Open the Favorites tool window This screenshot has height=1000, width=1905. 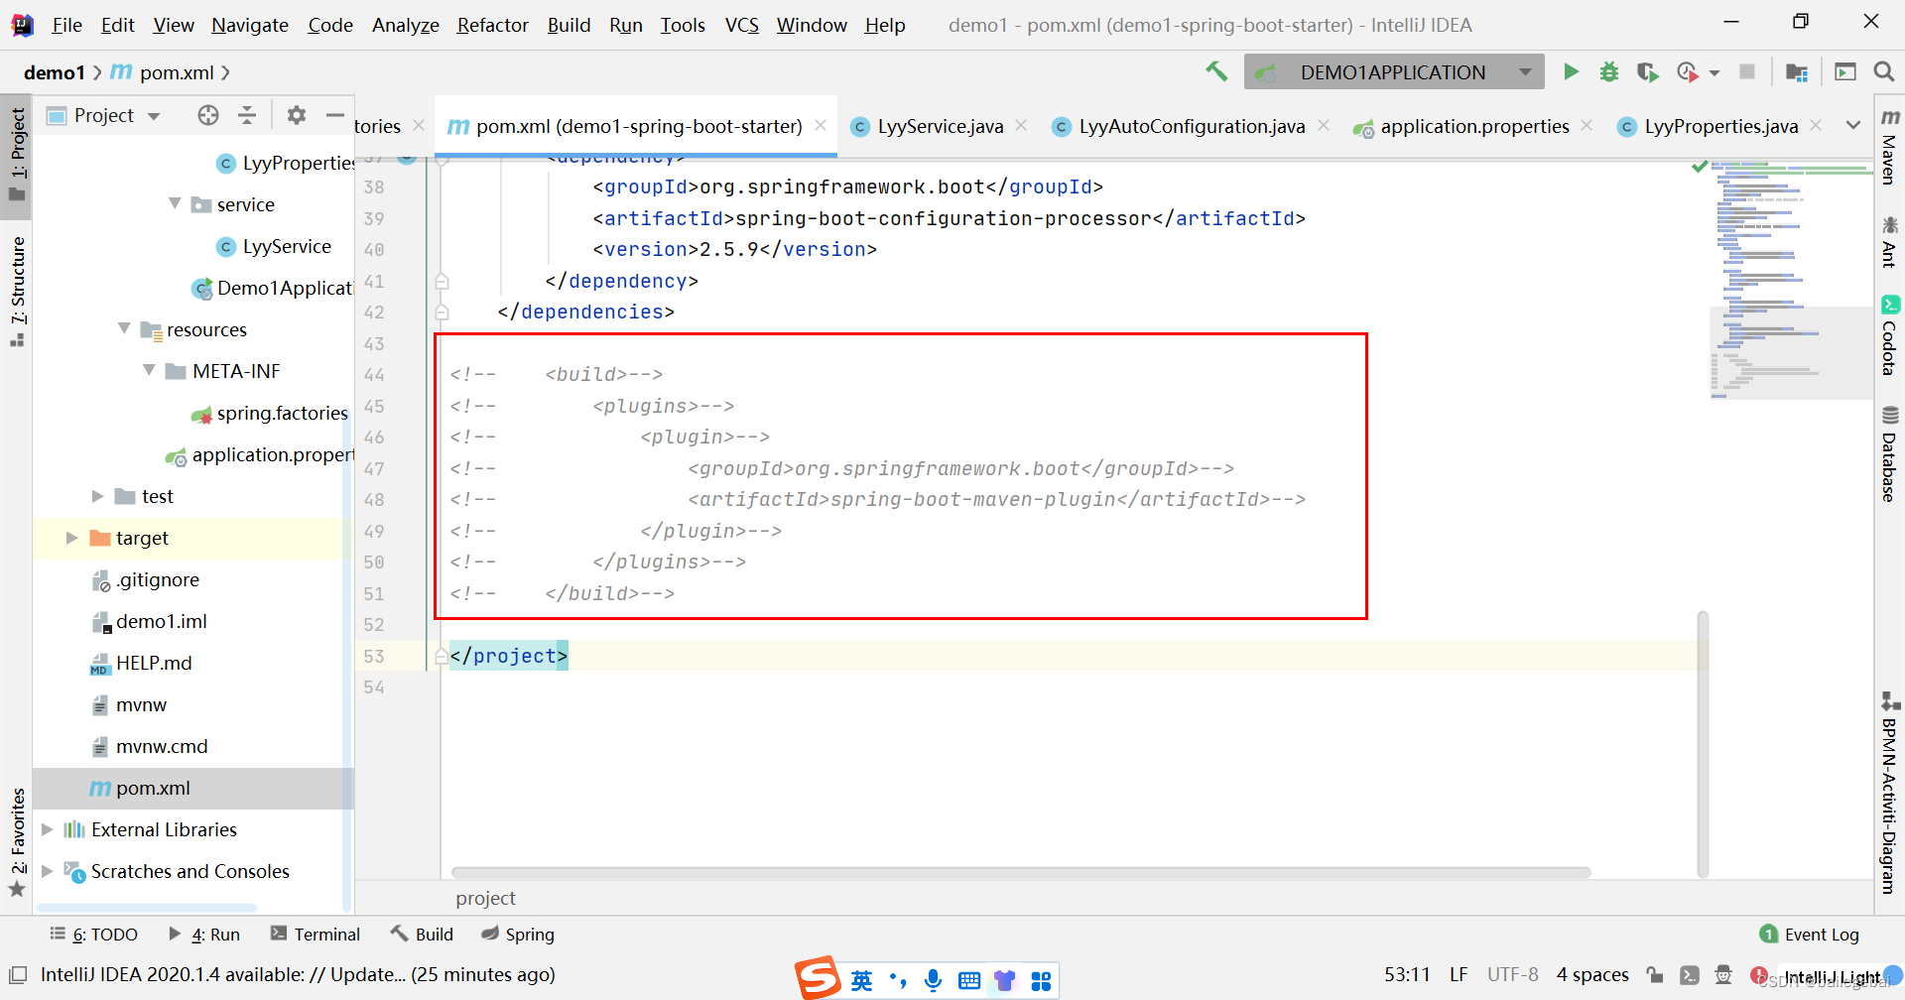pyautogui.click(x=17, y=841)
